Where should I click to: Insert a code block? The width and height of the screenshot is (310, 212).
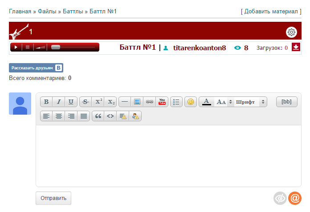(x=110, y=116)
